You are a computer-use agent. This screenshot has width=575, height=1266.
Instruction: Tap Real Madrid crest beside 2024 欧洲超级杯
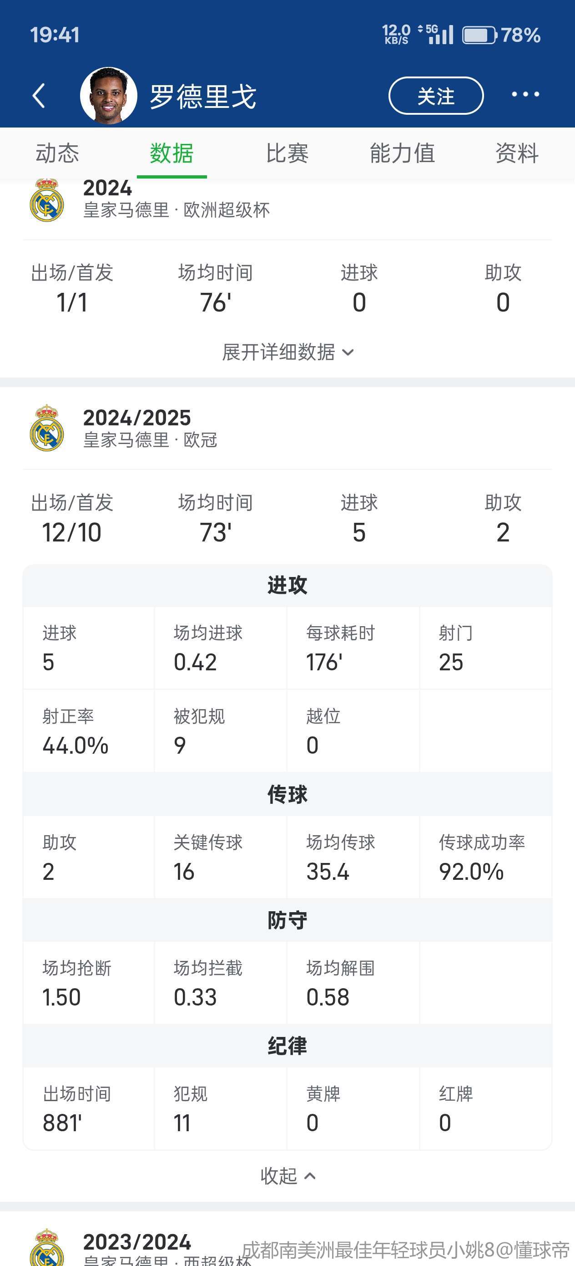[47, 201]
